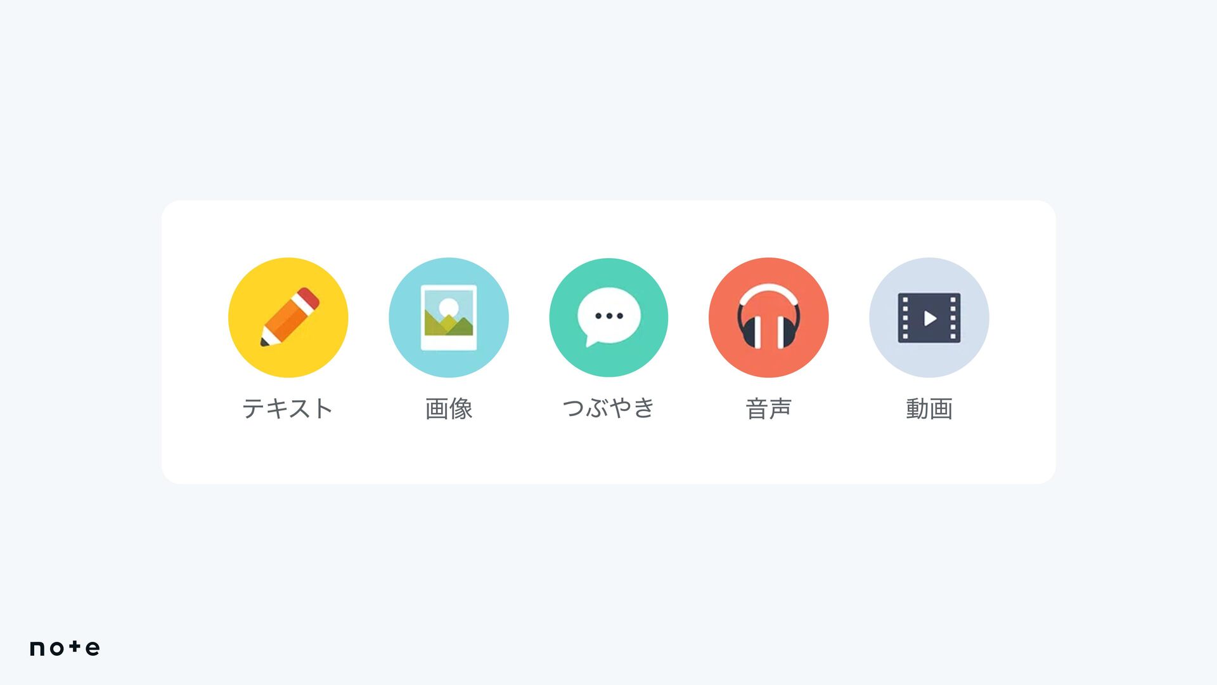Open the green speech bubble tweet icon
This screenshot has height=685, width=1217.
click(x=608, y=317)
